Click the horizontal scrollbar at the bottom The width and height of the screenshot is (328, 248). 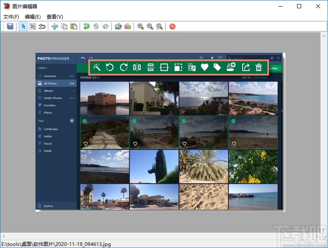tap(160, 235)
